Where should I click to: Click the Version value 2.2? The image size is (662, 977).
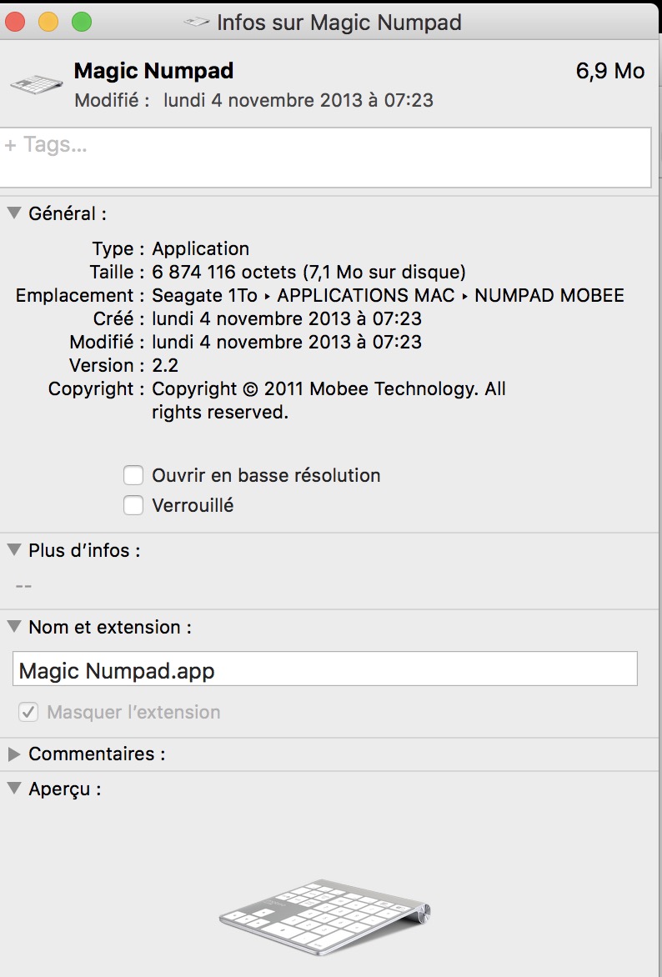(x=165, y=365)
